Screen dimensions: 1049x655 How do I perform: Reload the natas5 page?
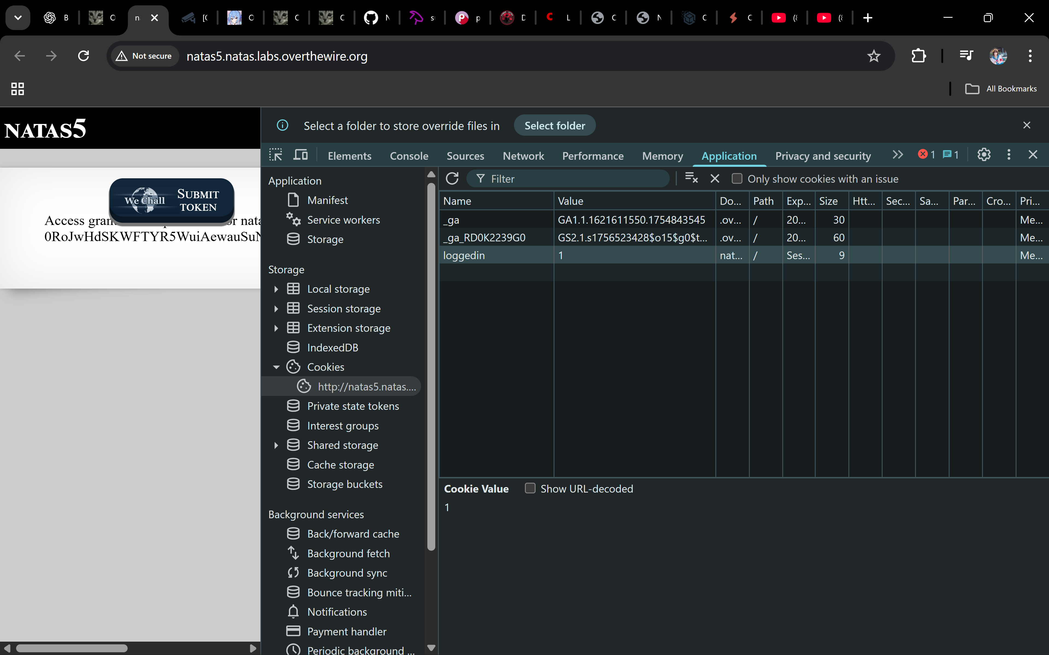click(83, 56)
